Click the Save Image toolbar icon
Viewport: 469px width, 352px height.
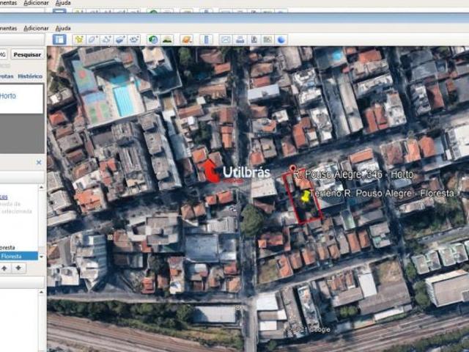point(254,39)
